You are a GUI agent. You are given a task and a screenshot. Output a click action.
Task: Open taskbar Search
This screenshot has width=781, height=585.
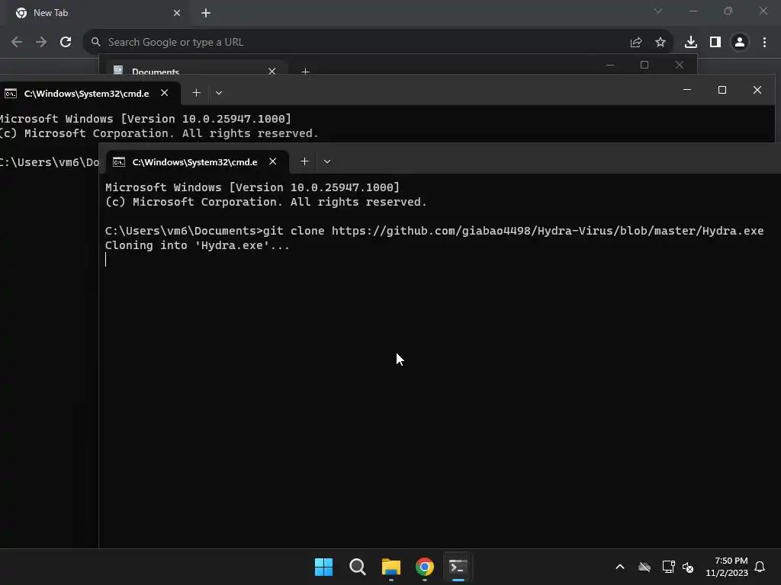coord(358,567)
